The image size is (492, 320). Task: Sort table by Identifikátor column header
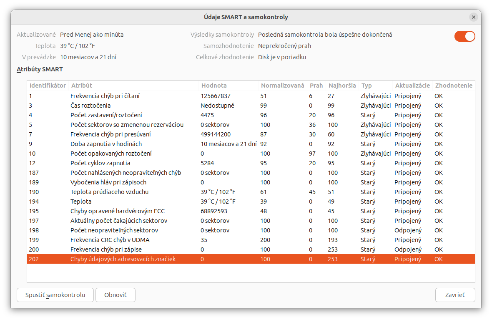(x=48, y=86)
